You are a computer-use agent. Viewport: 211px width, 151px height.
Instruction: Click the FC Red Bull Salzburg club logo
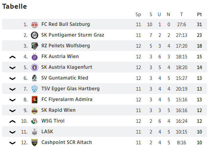click(x=35, y=24)
